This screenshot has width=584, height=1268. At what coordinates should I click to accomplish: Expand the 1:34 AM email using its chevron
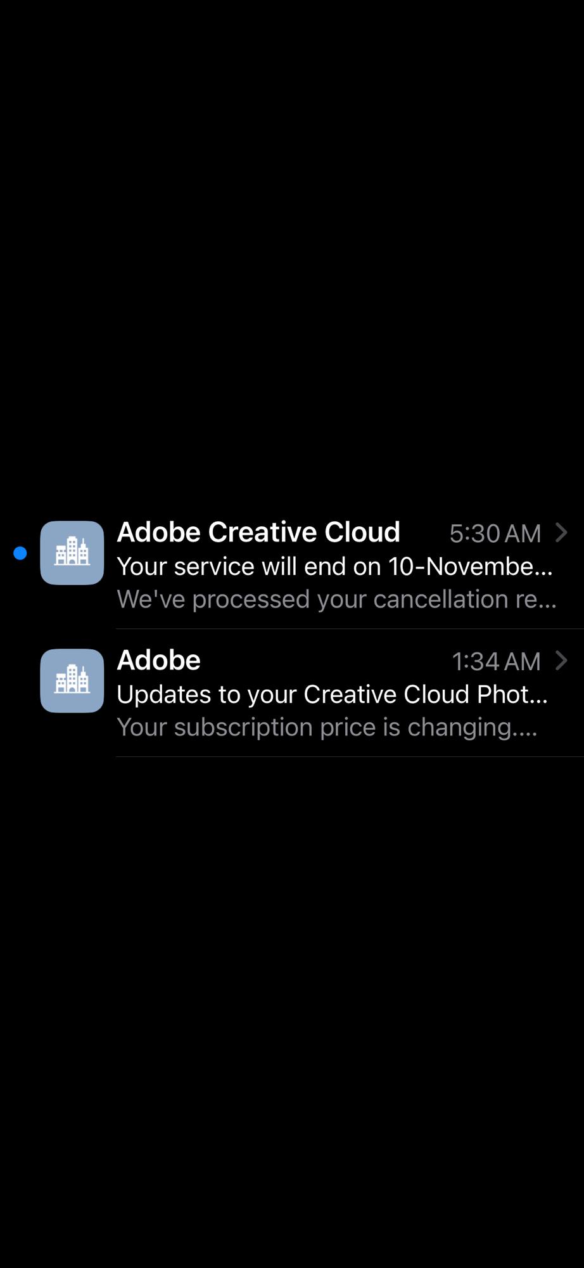561,661
